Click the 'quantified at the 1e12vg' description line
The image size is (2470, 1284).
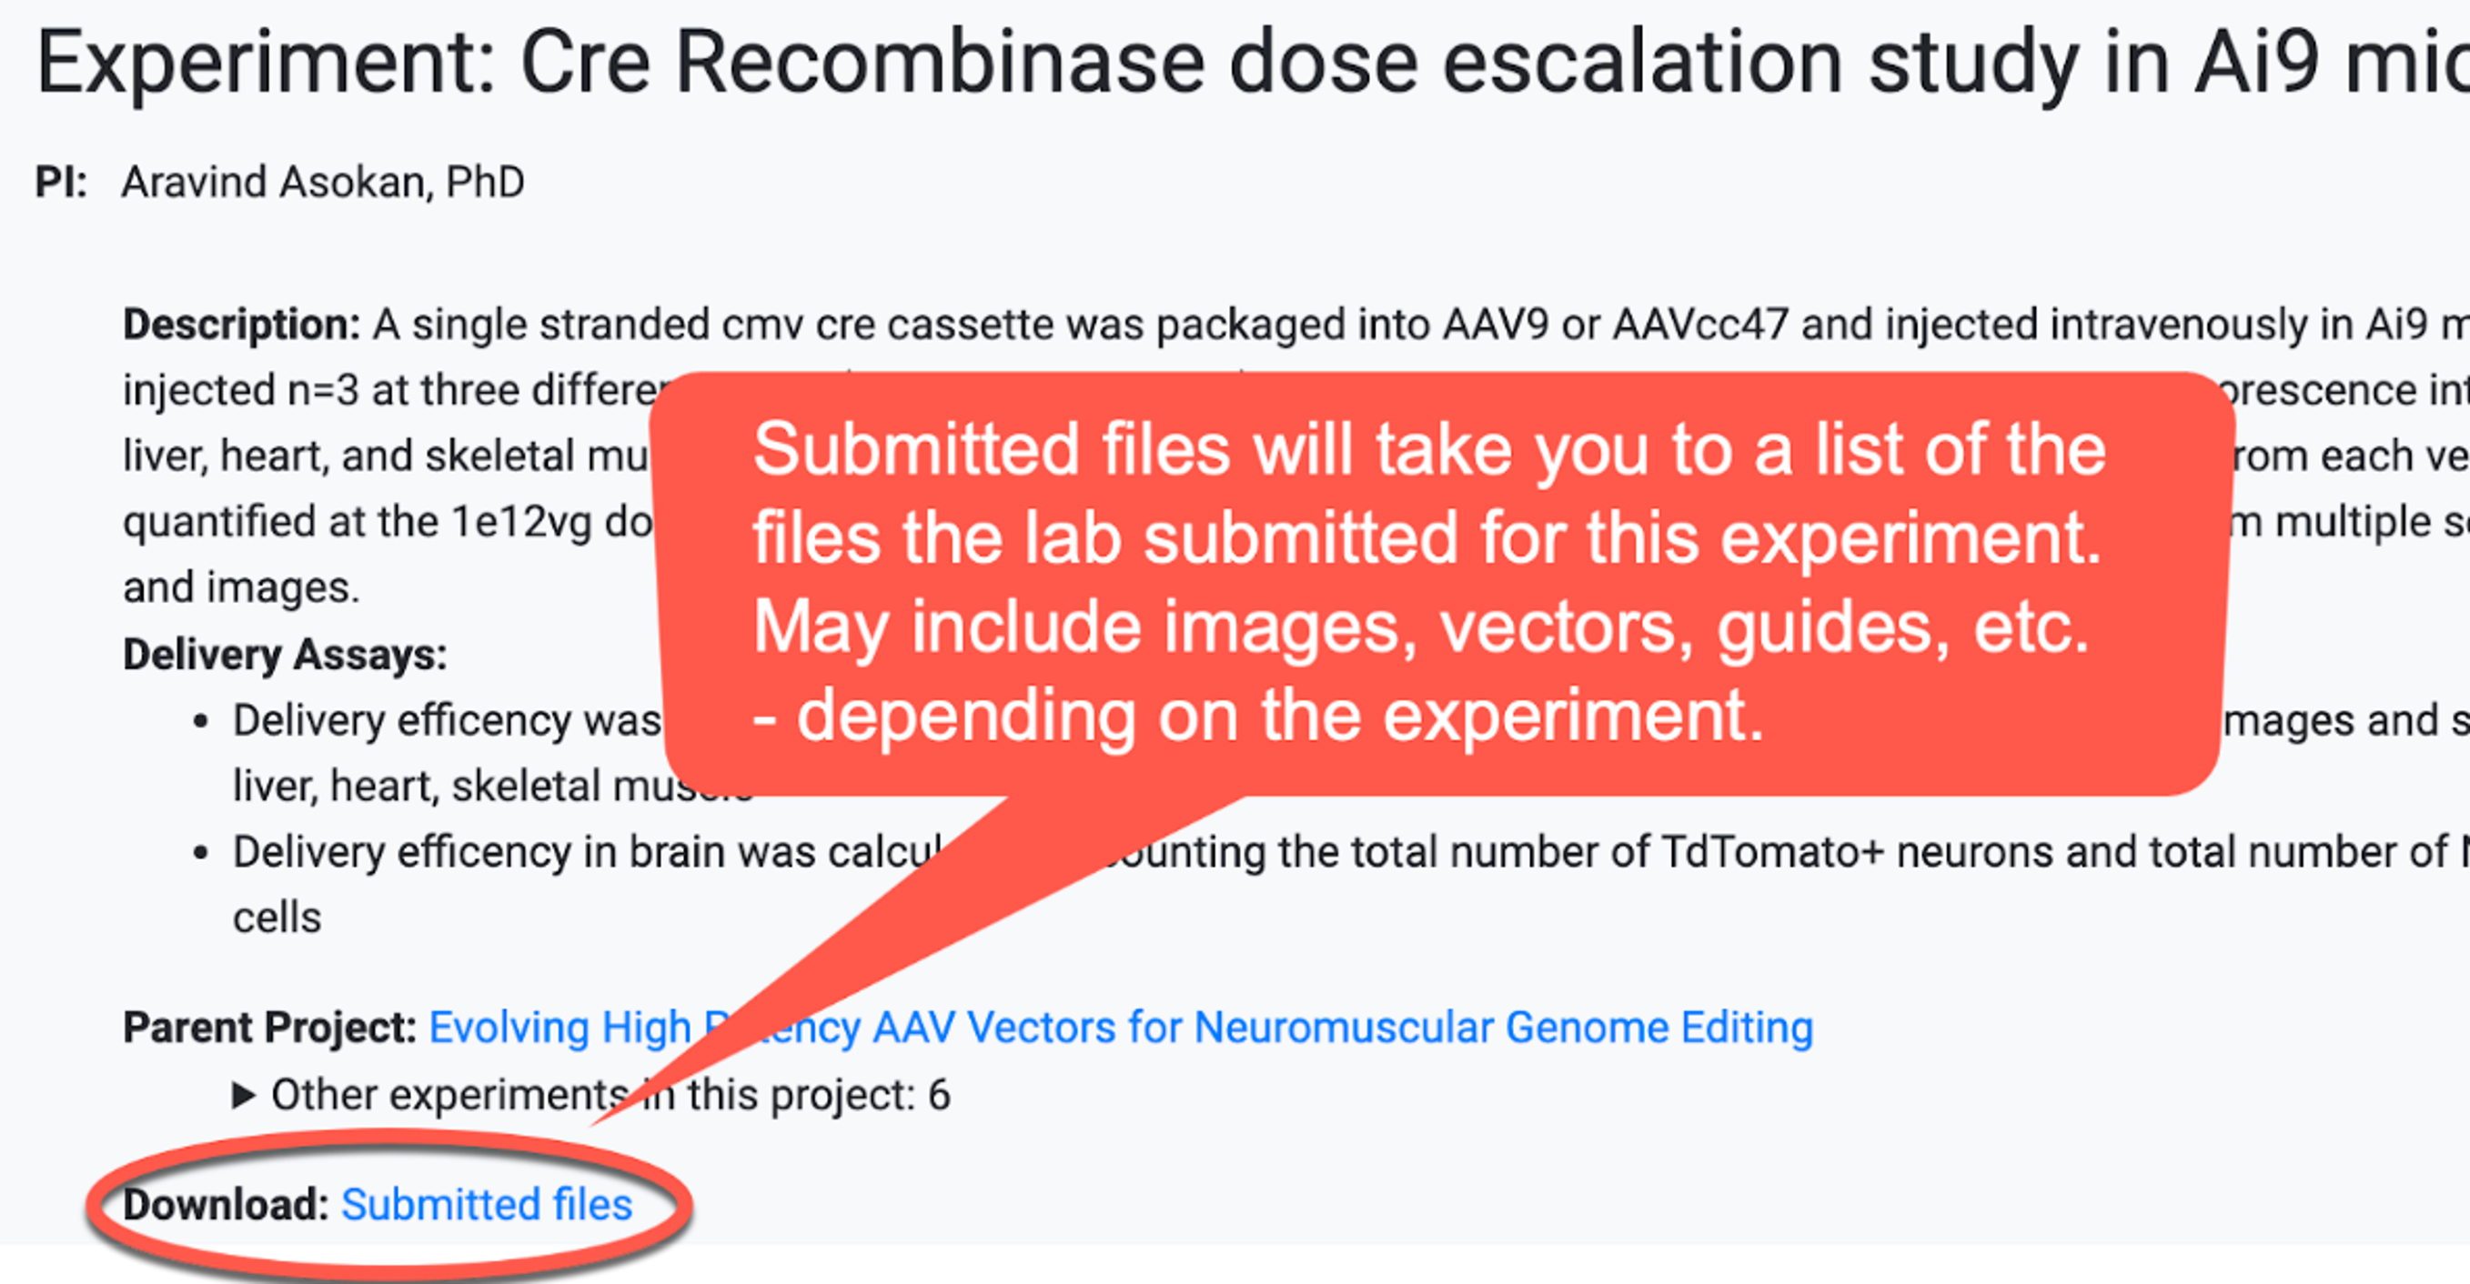pyautogui.click(x=386, y=522)
